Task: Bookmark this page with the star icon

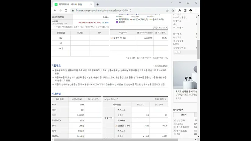Action: click(x=173, y=10)
